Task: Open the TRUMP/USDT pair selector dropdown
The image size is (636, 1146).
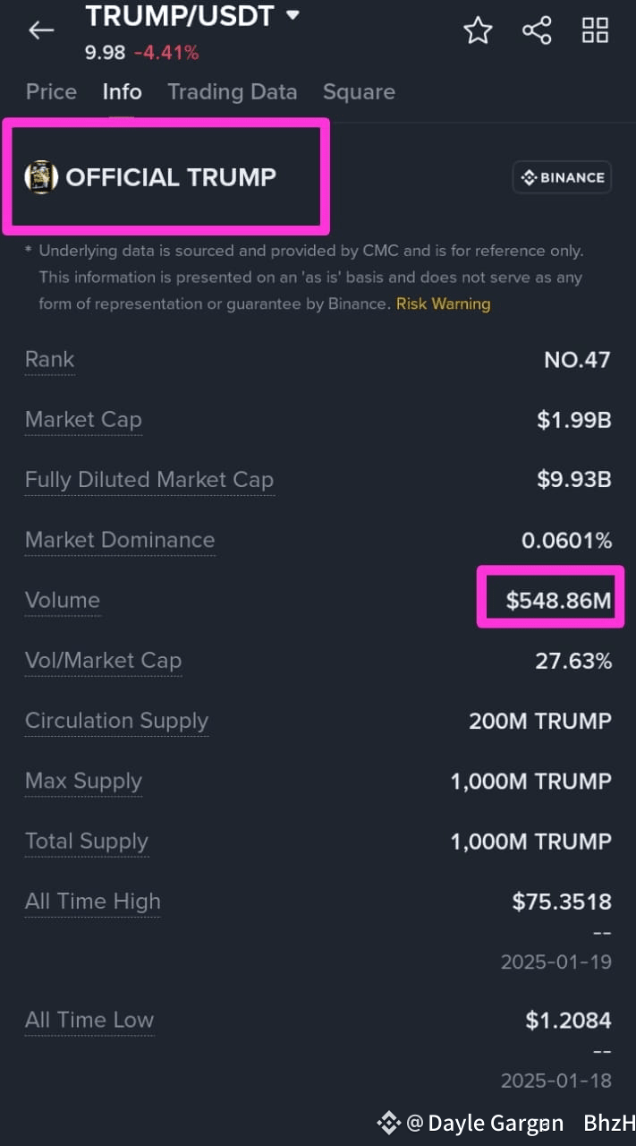Action: pos(192,15)
